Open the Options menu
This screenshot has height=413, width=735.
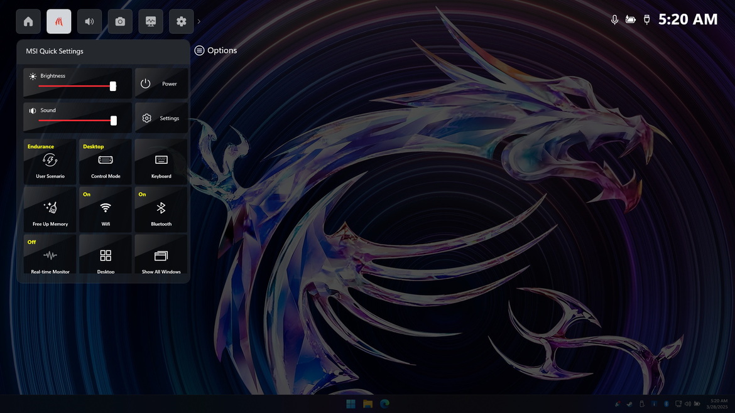215,50
